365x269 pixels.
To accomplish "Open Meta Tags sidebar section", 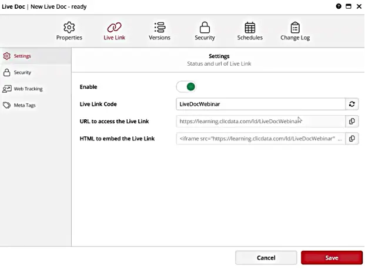I will pos(36,105).
